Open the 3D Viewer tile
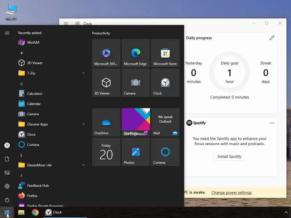Image resolution: width=291 pixels, height=218 pixels. (106, 83)
